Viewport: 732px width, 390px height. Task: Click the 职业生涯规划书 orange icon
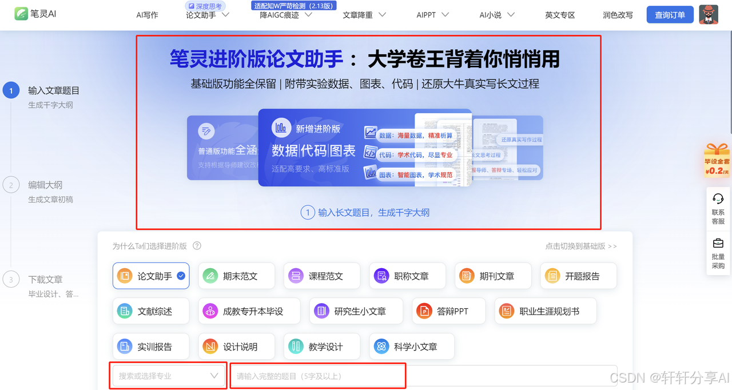tap(507, 311)
